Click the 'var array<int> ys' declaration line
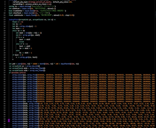Viewport: 156px width, 128px height. point(24,66)
